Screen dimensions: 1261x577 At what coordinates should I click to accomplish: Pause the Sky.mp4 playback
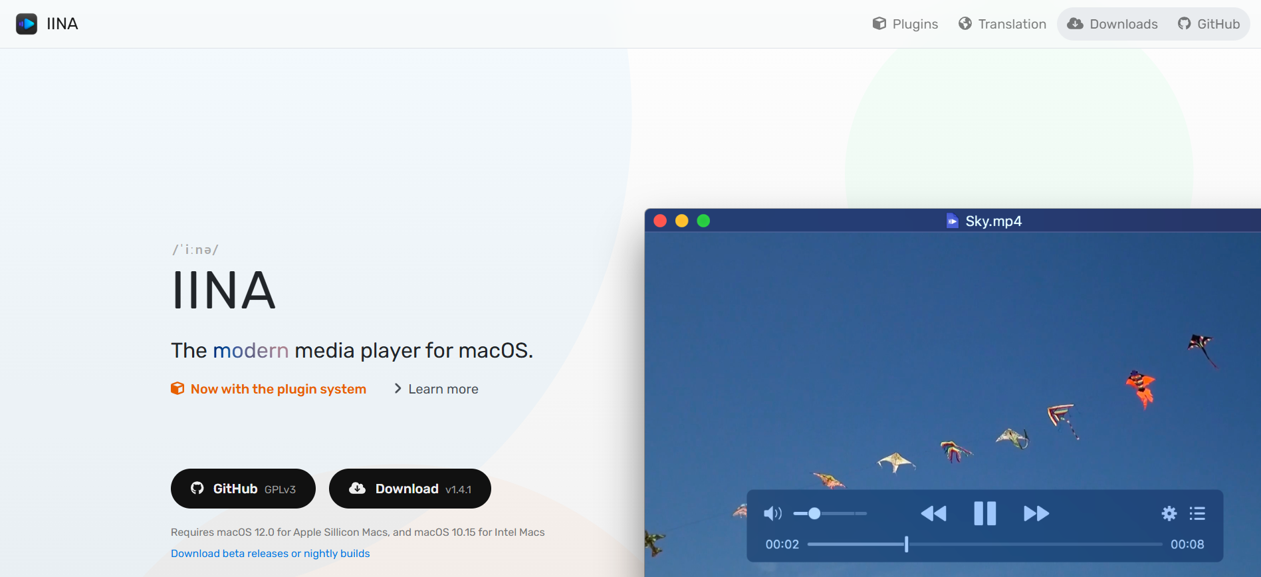pyautogui.click(x=985, y=513)
